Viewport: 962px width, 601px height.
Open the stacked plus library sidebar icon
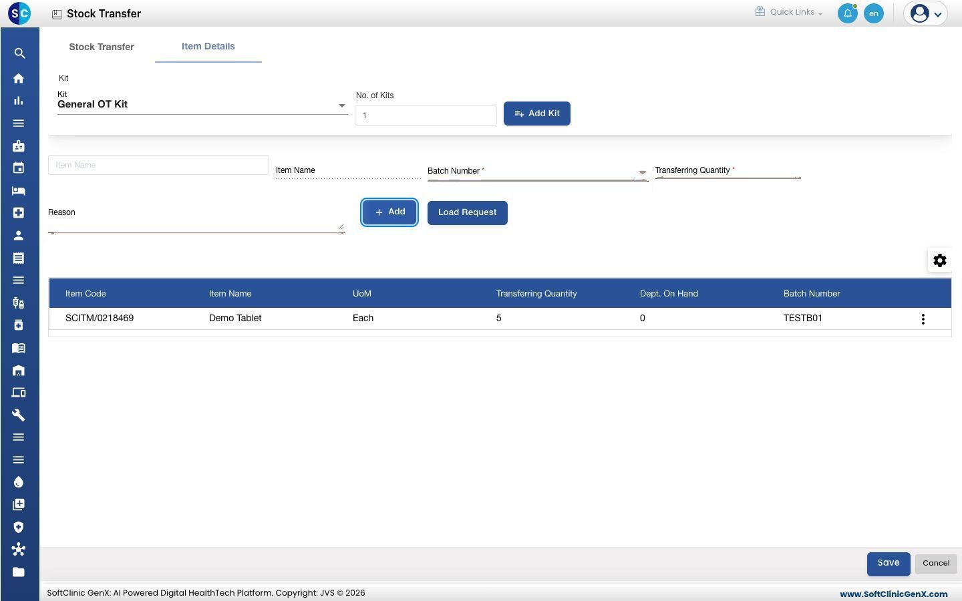(x=19, y=504)
